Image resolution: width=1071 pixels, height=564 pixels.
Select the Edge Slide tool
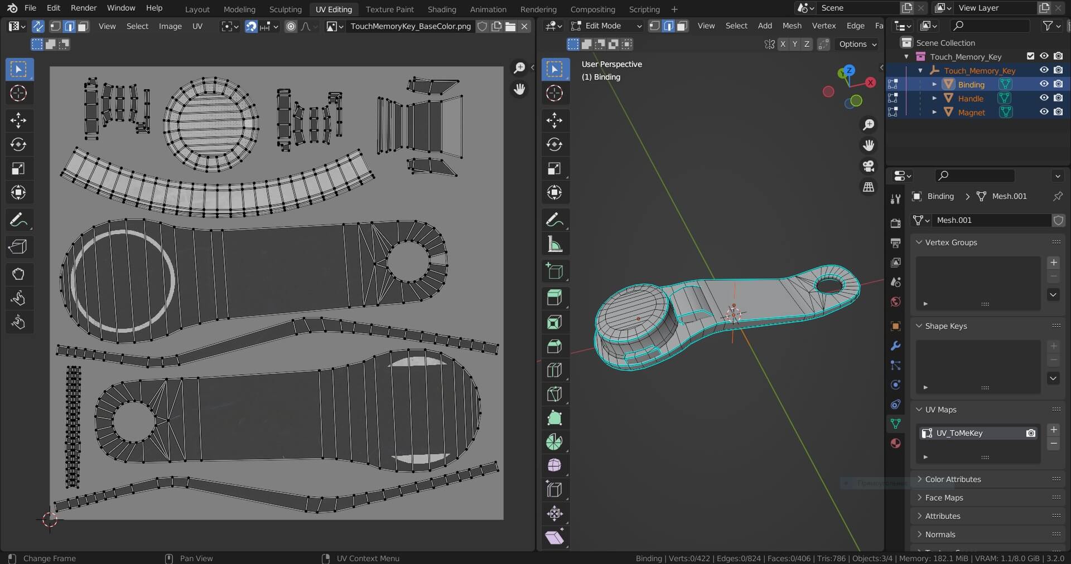(x=554, y=490)
